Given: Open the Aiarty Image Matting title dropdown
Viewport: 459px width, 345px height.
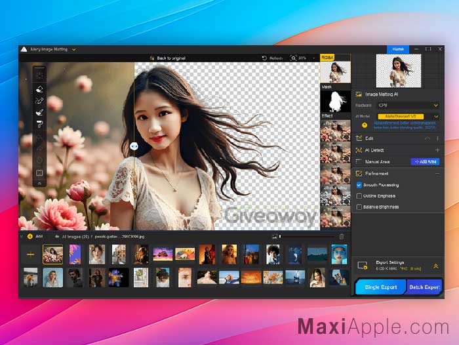Looking at the screenshot, I should click(x=73, y=49).
